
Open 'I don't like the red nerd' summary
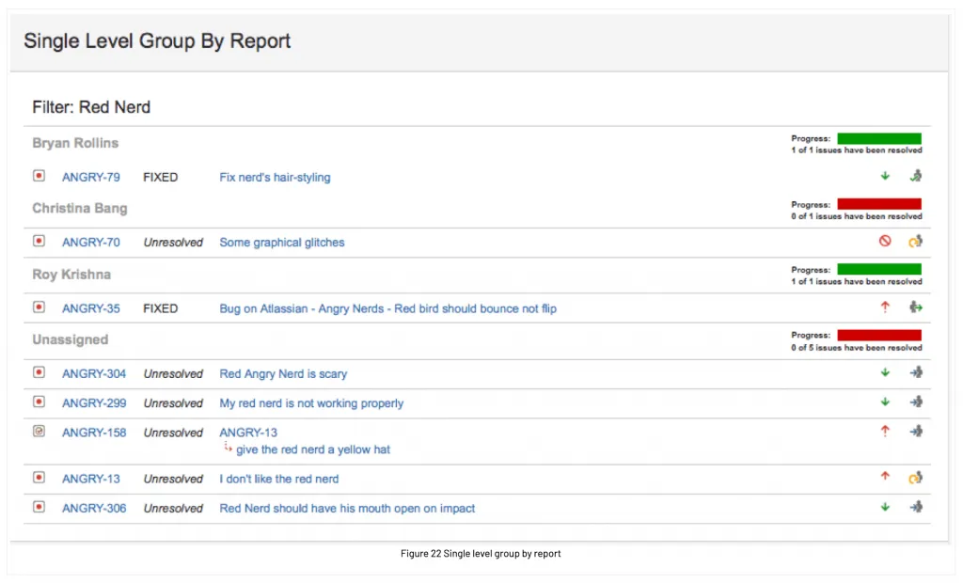(278, 479)
